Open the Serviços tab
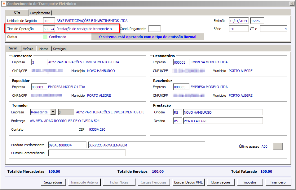Screen dimensions: 296x190 pos(59,49)
